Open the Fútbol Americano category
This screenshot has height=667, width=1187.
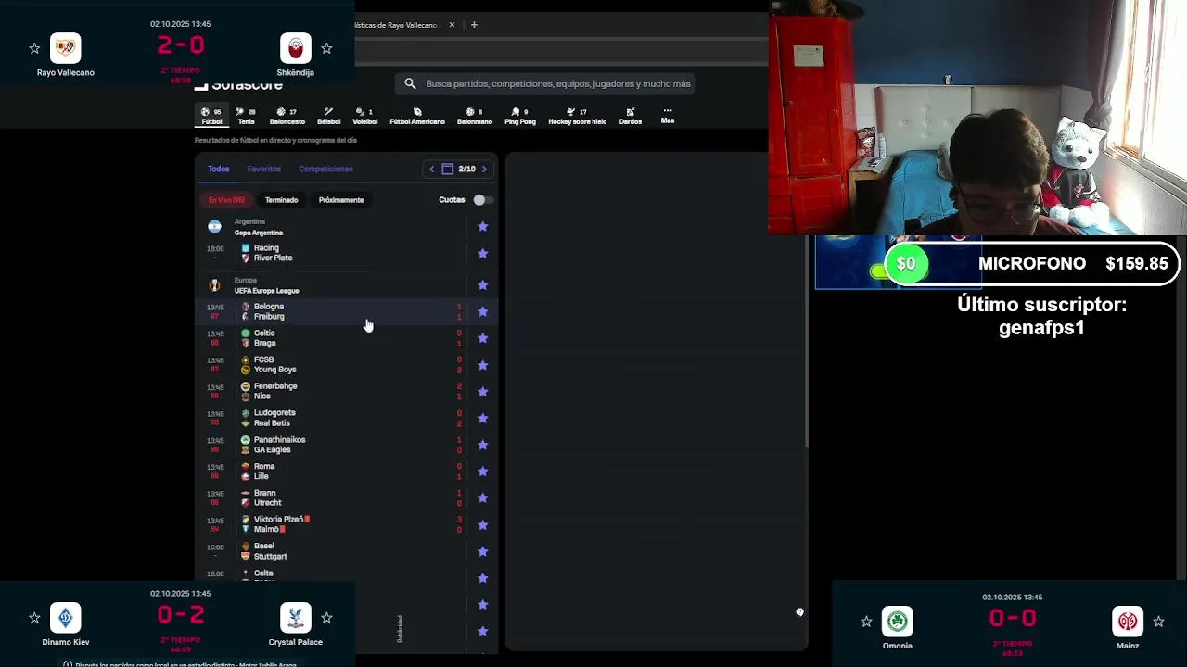(x=417, y=116)
